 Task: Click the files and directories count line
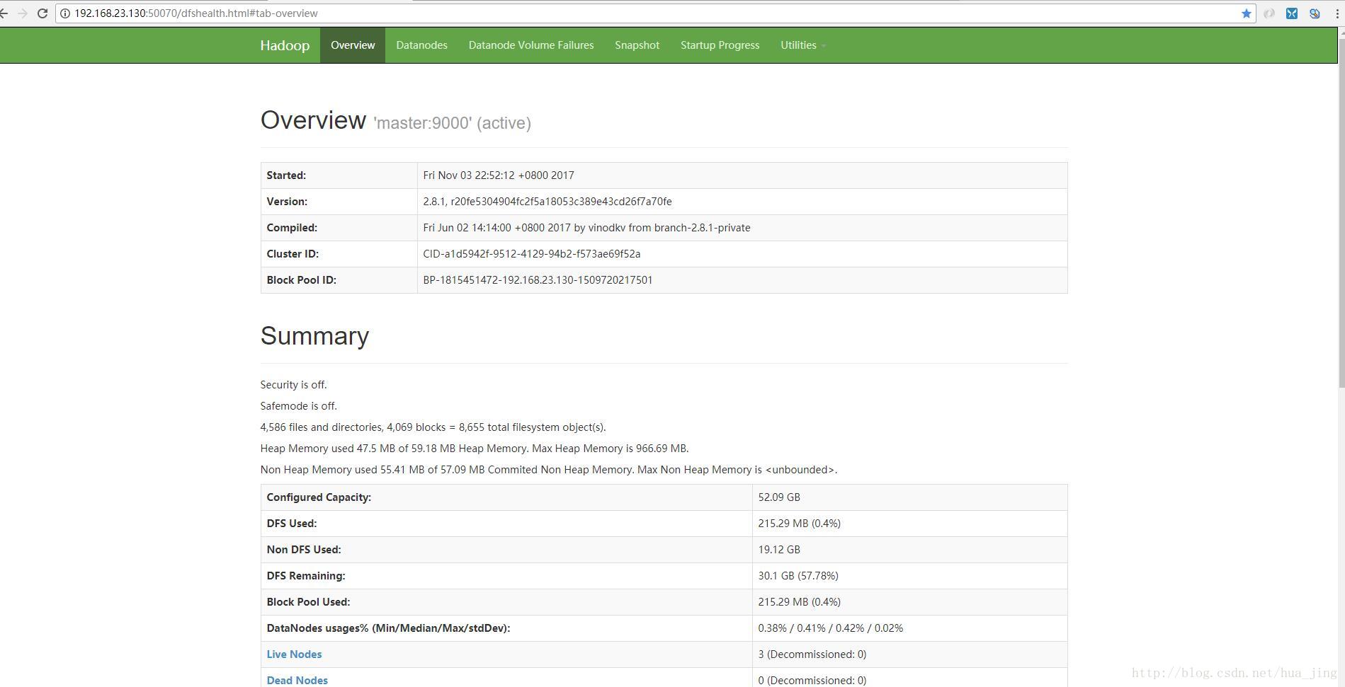click(433, 427)
